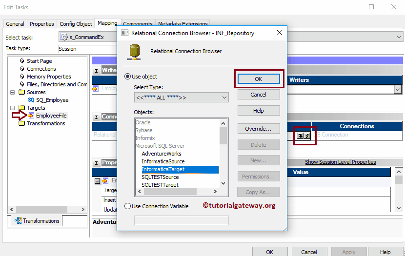
Task: Open connection browser with down-arrow icon
Action: [300, 136]
